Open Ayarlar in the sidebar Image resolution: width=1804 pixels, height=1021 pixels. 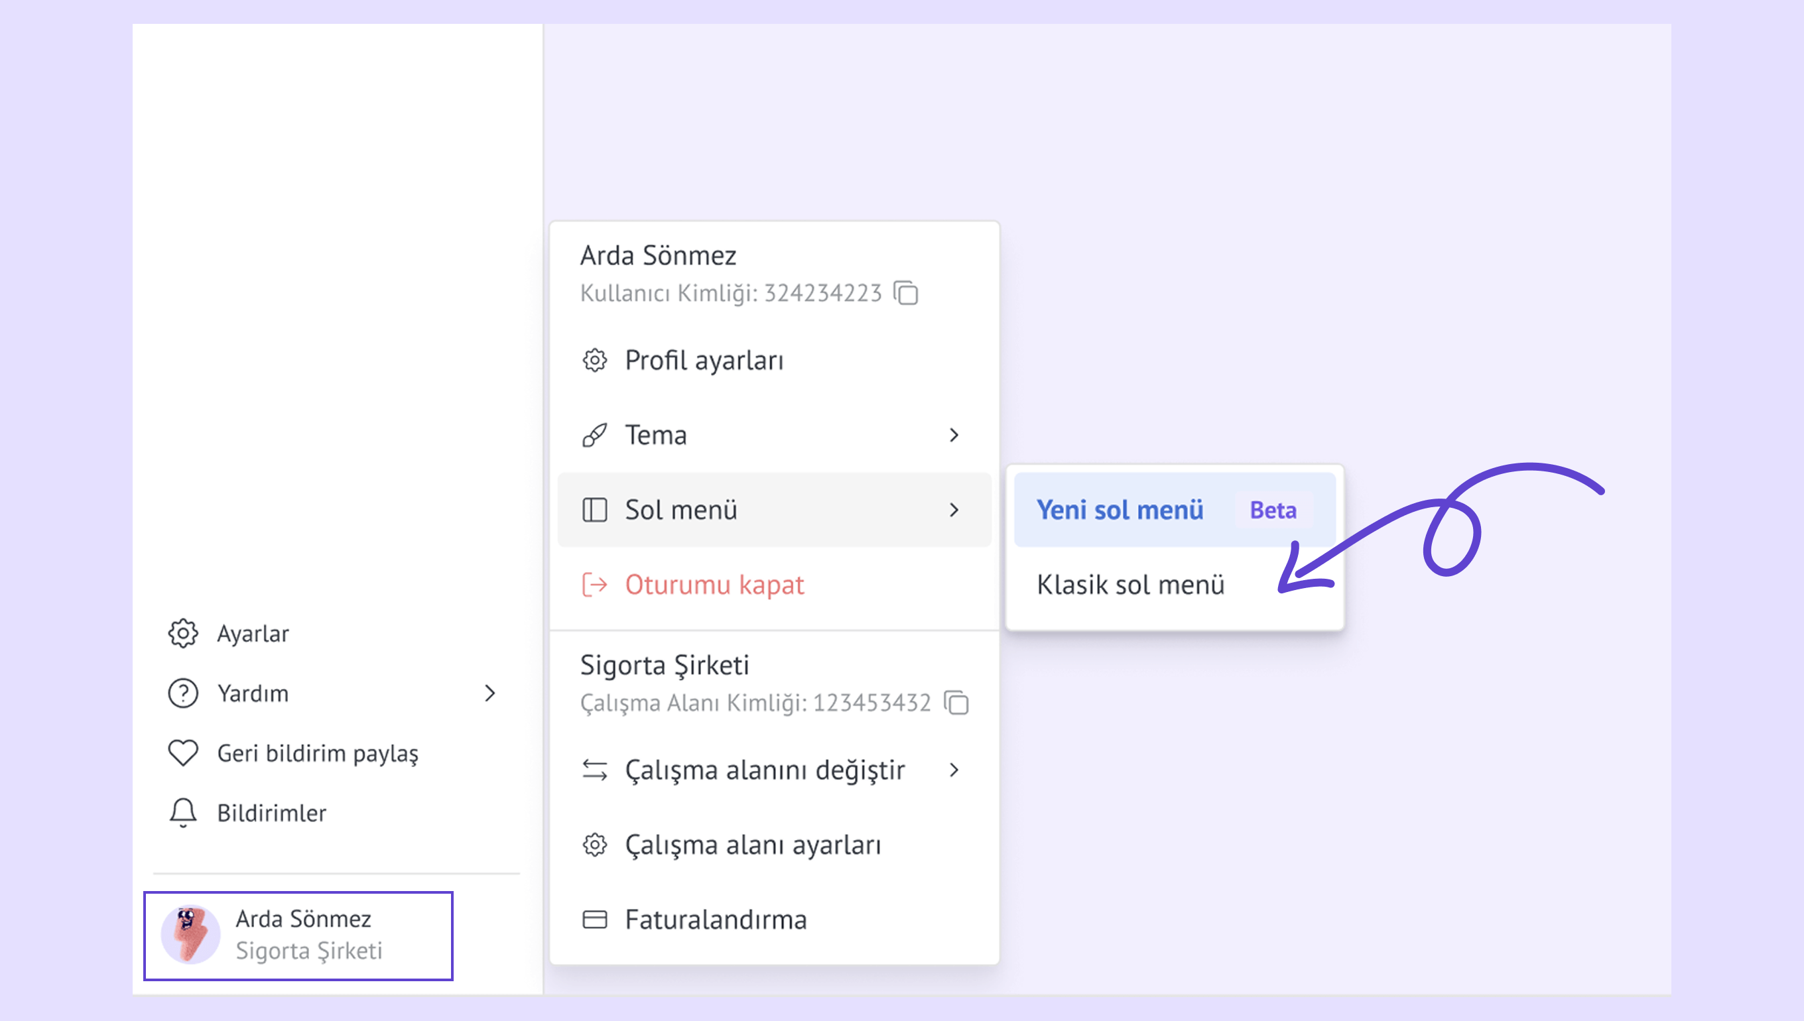point(253,634)
